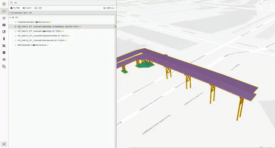Select KS_HAK12_SIT_Osamalli-Hakaniemensilta (ID 13624) row

click(62, 36)
